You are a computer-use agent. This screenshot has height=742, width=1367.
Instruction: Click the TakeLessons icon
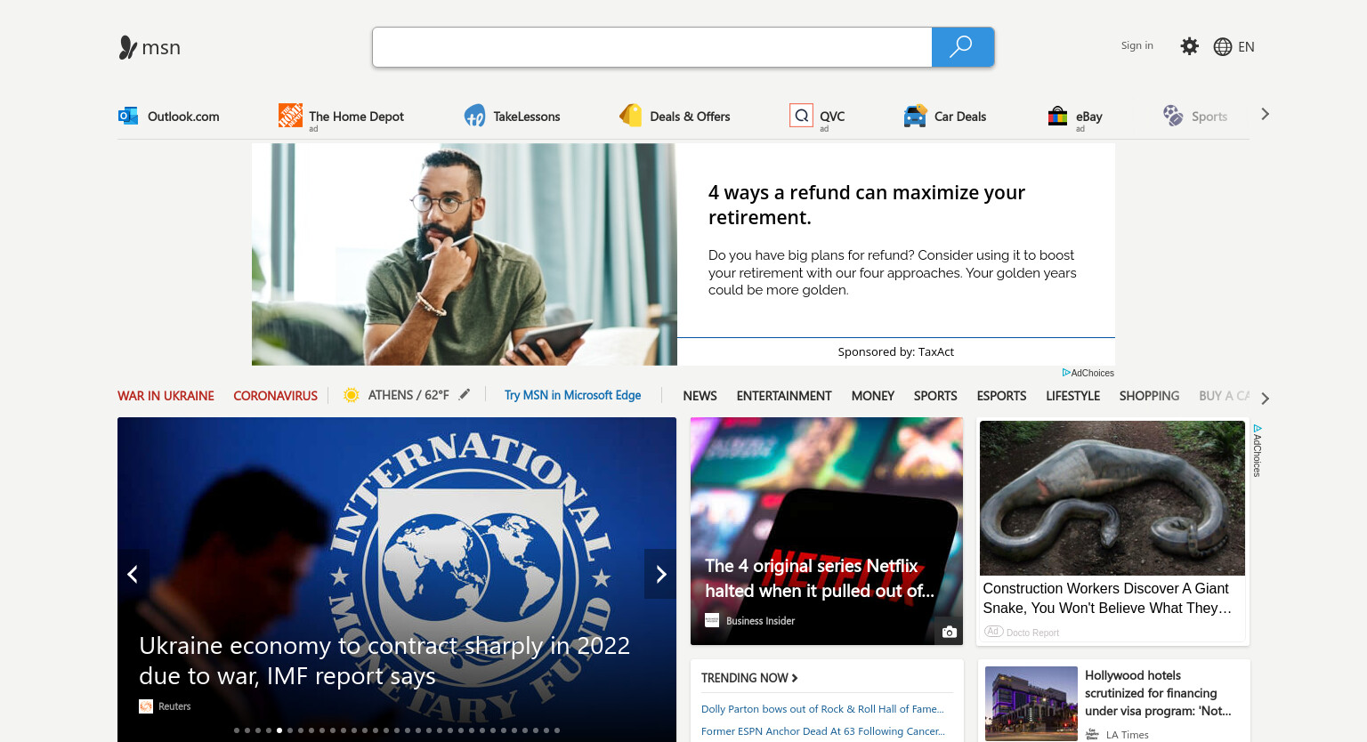474,116
